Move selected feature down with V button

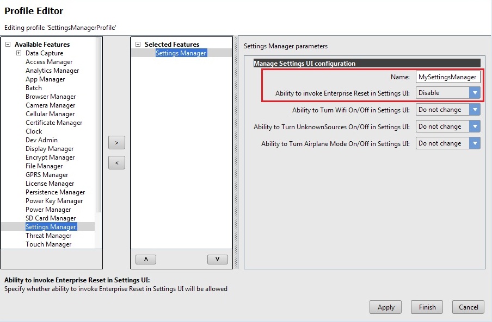tap(217, 260)
